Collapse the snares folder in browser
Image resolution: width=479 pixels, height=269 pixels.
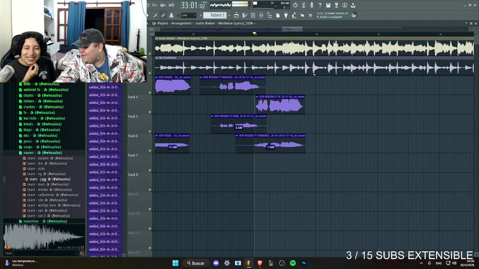click(42, 153)
